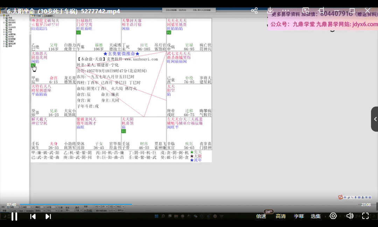Enter fullscreen mode
Viewport: 378px width, 227px height.
pos(365,216)
